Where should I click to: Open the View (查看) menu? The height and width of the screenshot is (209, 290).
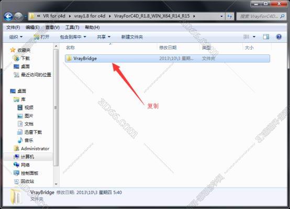(52, 28)
